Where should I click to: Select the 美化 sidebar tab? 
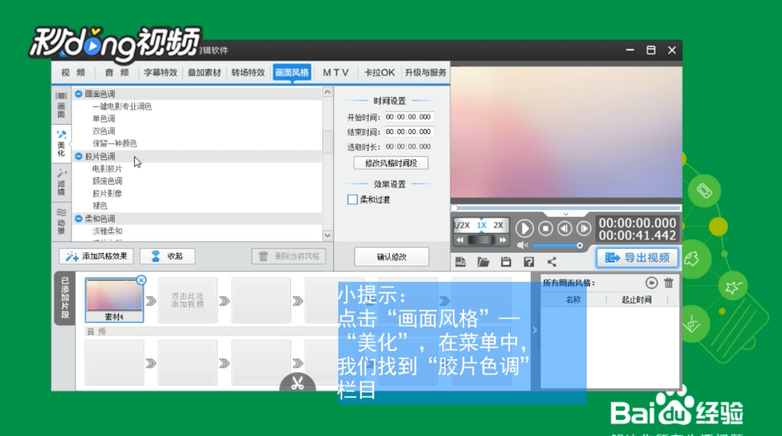62,143
